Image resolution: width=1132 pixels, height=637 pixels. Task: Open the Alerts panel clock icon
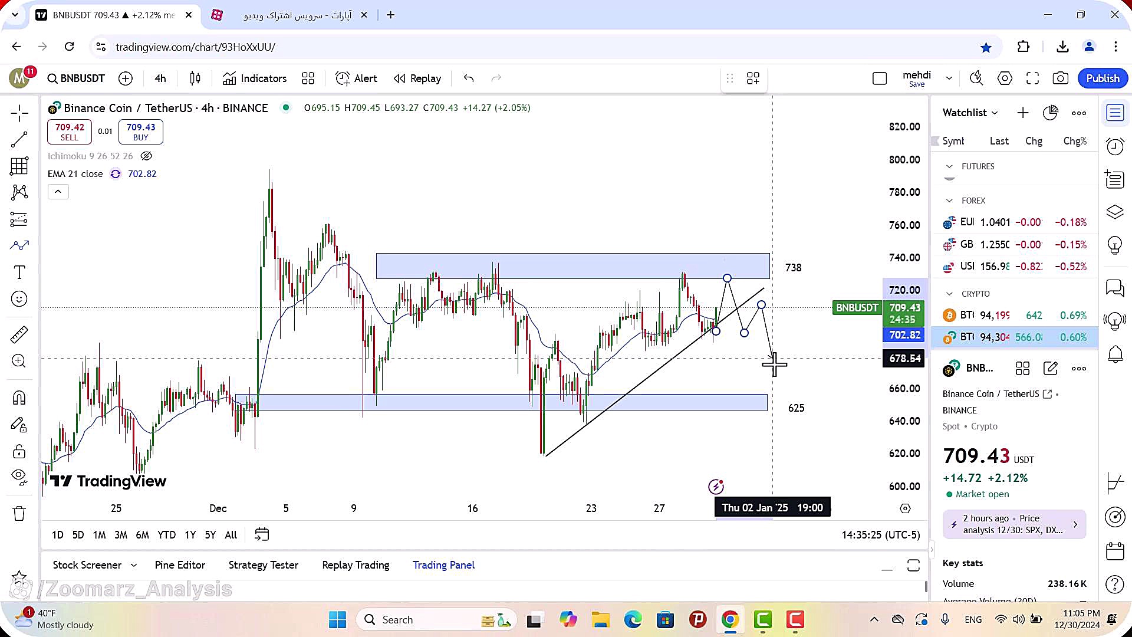pyautogui.click(x=1115, y=146)
